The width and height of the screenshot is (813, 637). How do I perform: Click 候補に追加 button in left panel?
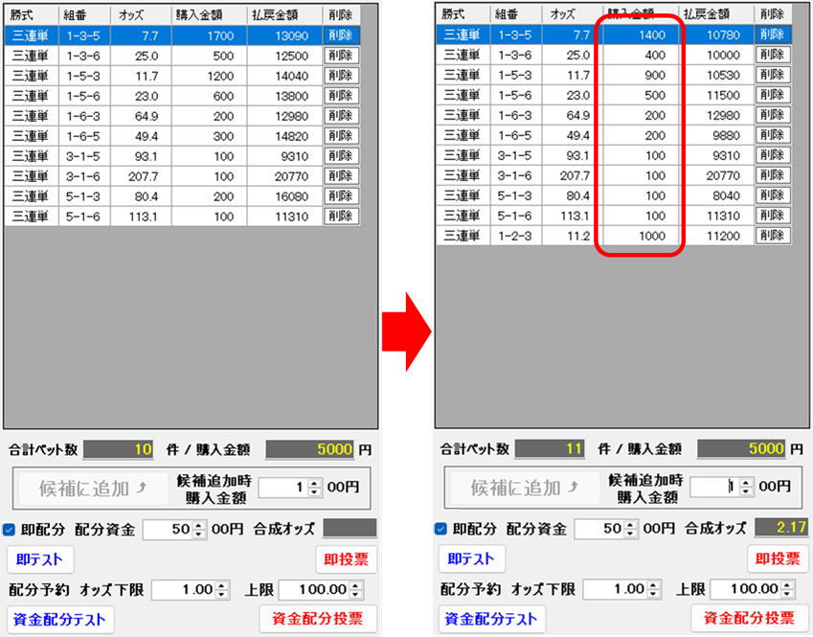click(91, 488)
